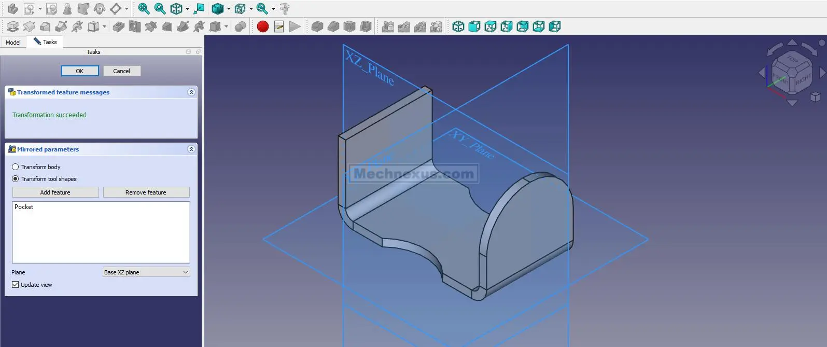Open the Macros dialog notepad icon
This screenshot has height=347, width=827.
279,26
